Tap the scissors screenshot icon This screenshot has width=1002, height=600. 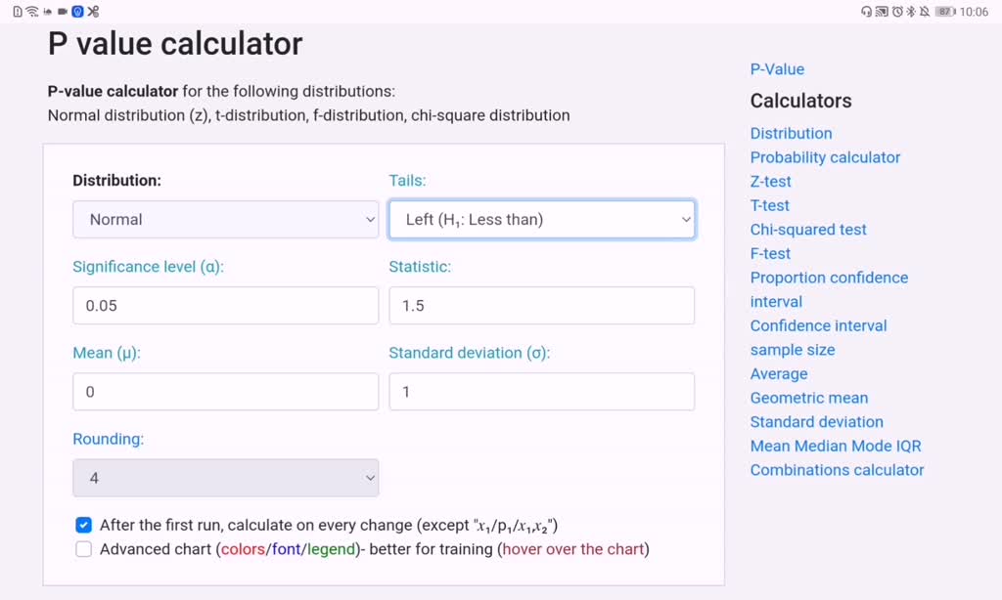pyautogui.click(x=93, y=10)
